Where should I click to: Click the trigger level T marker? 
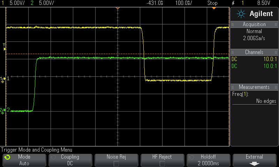[x=4, y=47]
